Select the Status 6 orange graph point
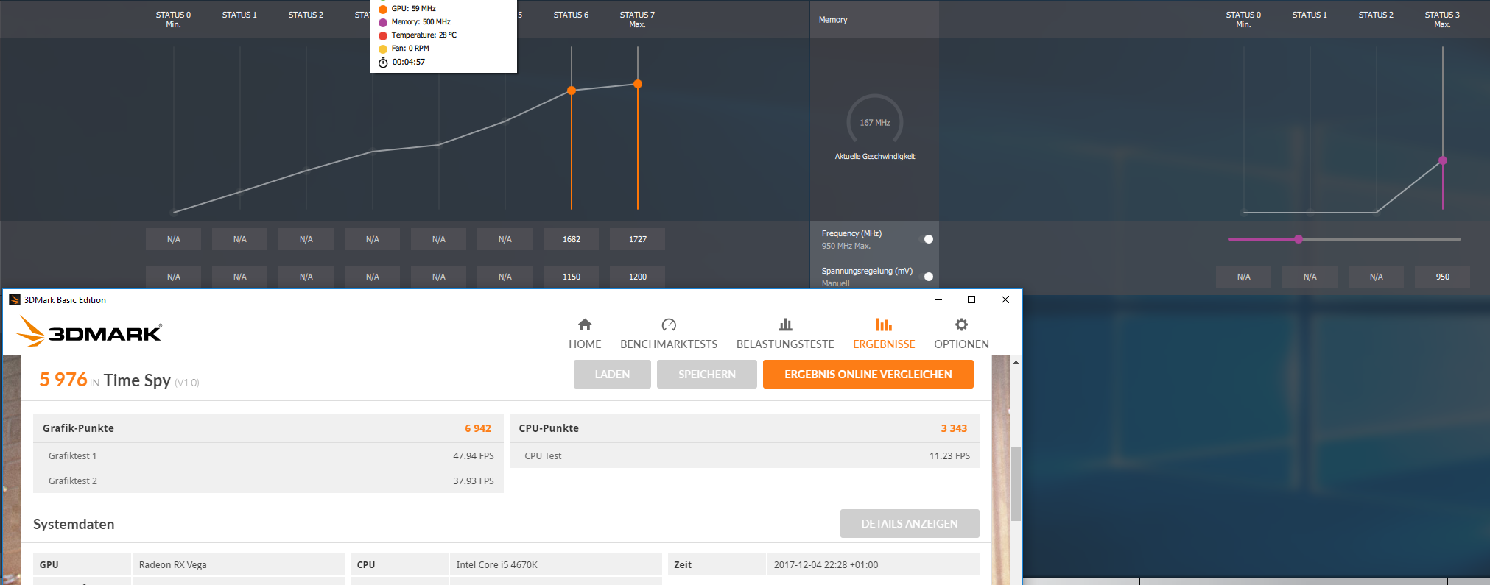1490x585 pixels. coord(572,91)
